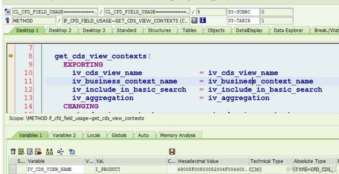Screen dimensions: 339x174
Task: Click the Technical Type column header
Action: point(271,161)
